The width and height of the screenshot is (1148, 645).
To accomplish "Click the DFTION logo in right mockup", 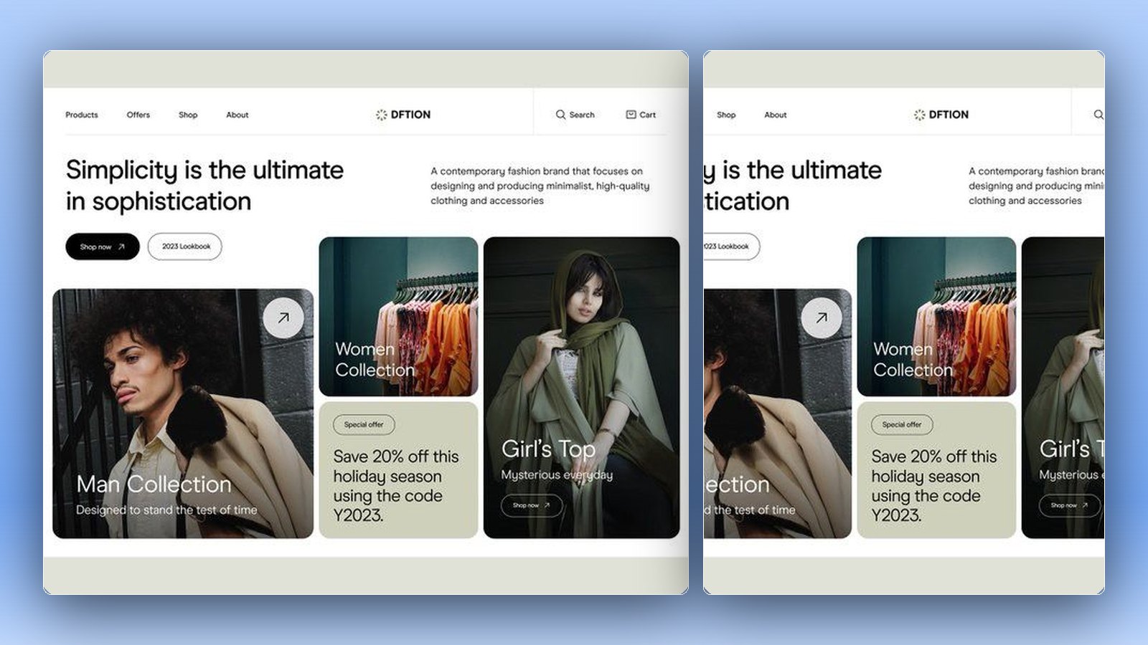I will point(941,115).
